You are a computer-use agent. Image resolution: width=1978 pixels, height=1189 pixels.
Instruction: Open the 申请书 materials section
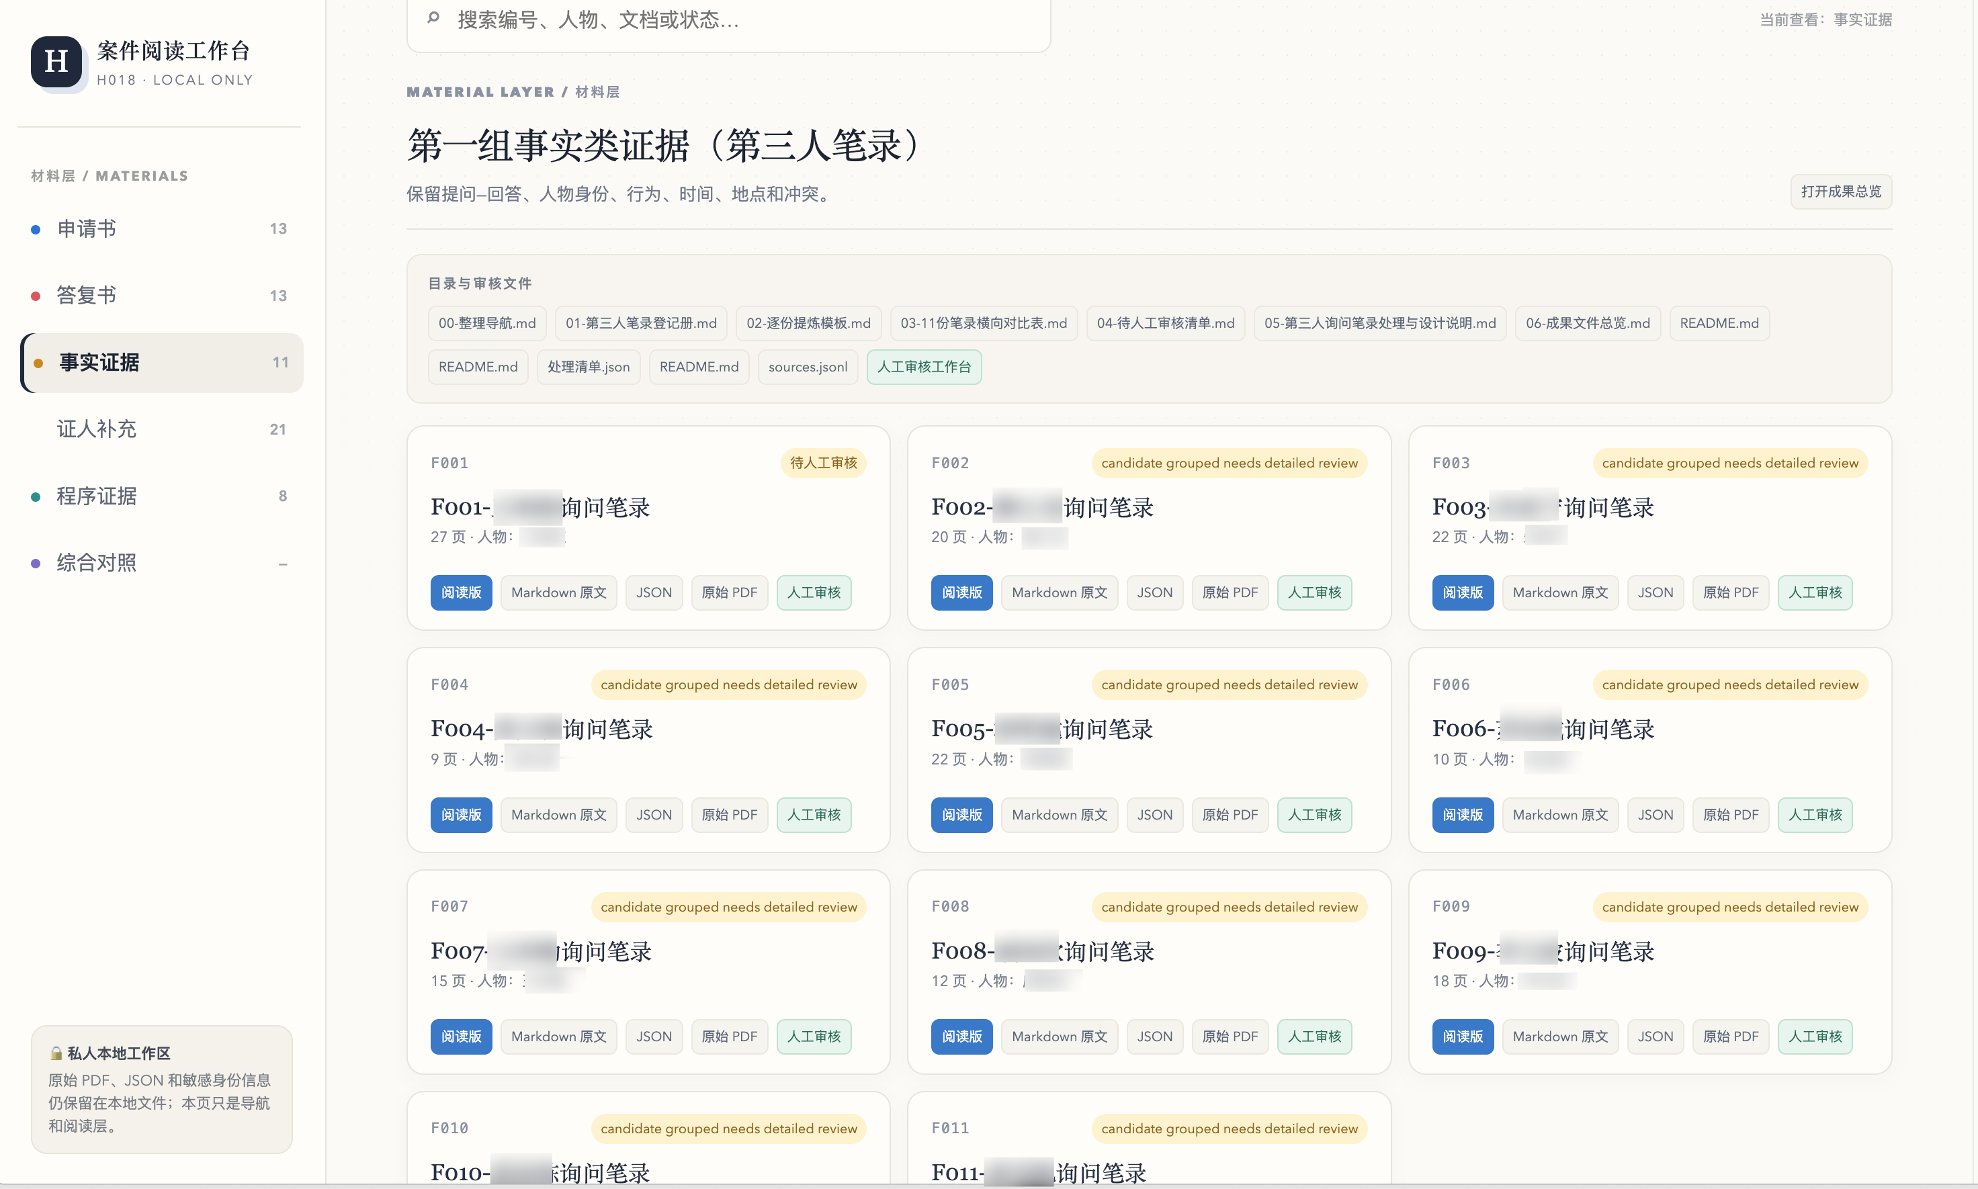[x=162, y=229]
